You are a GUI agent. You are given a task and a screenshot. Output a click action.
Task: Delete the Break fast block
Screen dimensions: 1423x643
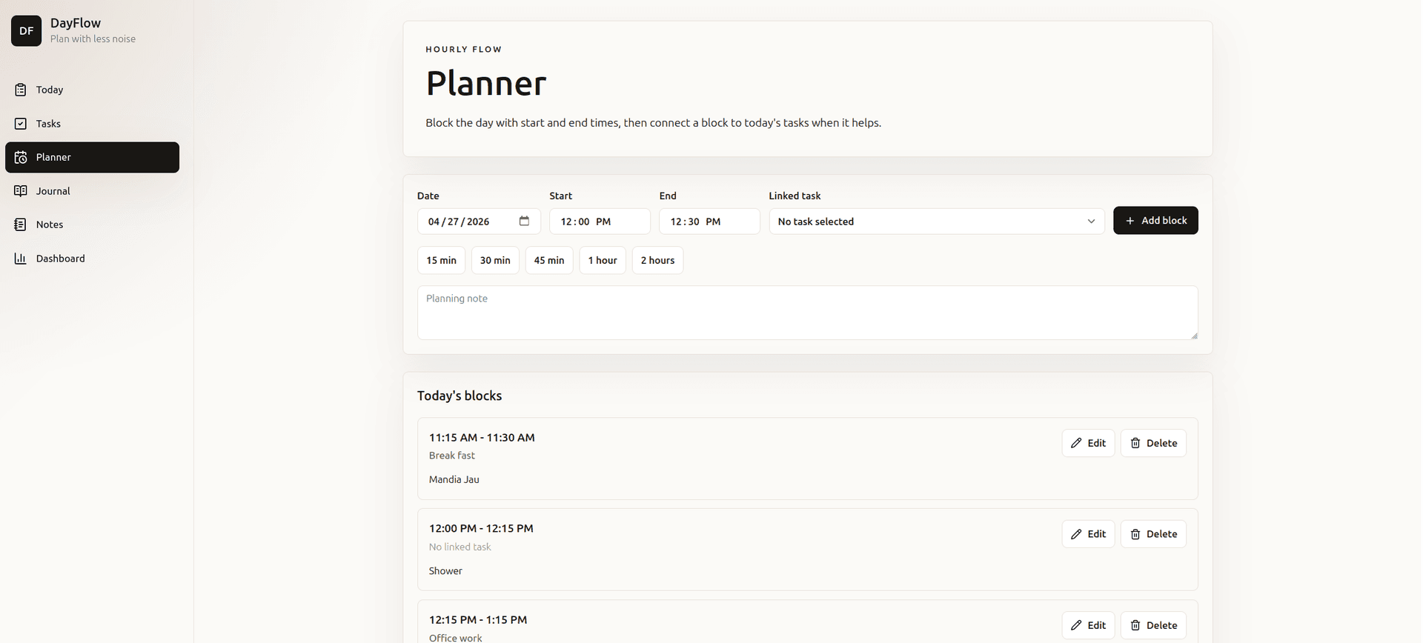click(1153, 443)
